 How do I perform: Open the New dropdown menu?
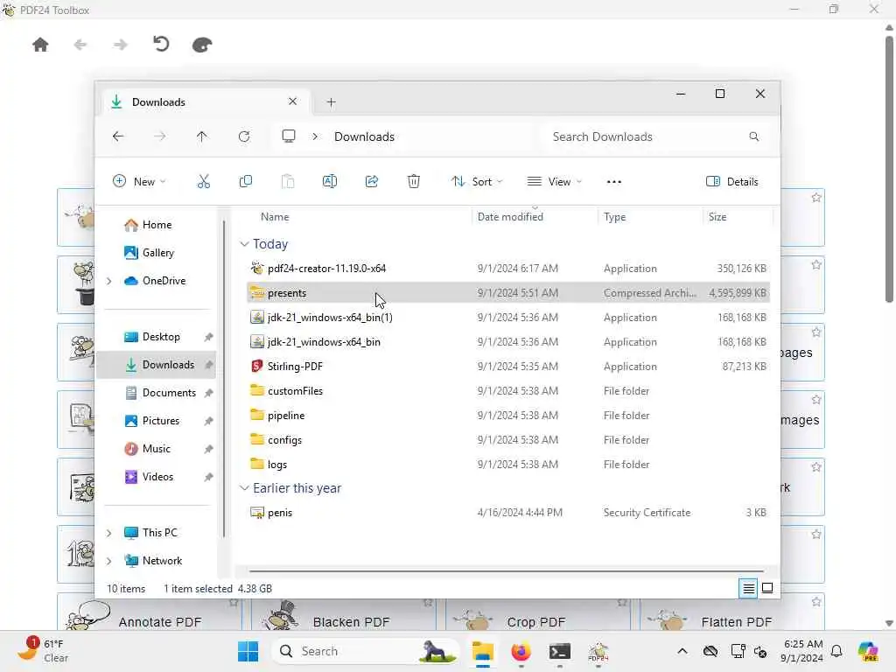139,182
